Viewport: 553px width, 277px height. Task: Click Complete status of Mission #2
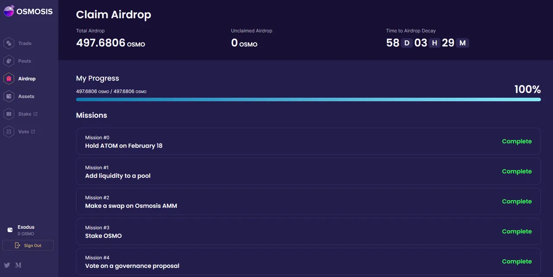point(517,201)
